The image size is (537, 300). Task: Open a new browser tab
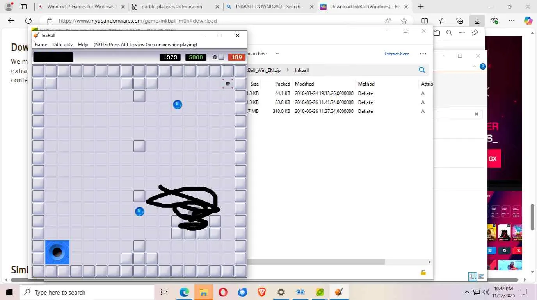420,7
